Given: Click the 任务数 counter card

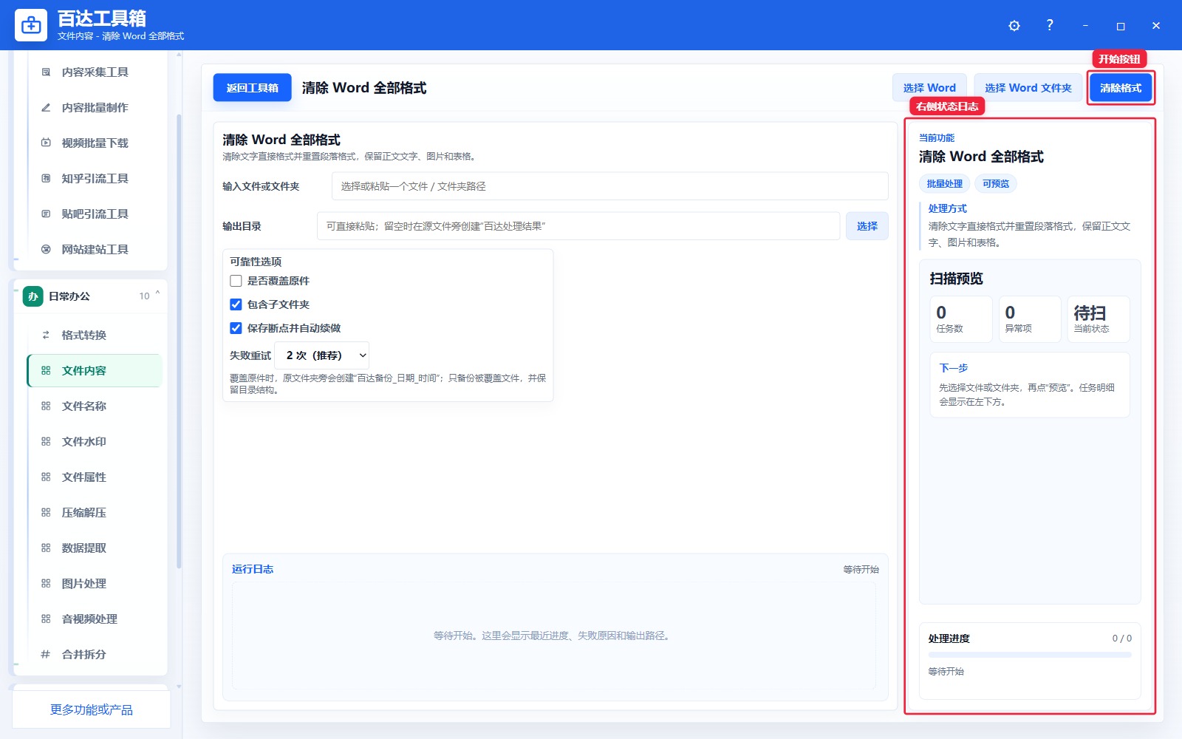Looking at the screenshot, I should pos(961,319).
